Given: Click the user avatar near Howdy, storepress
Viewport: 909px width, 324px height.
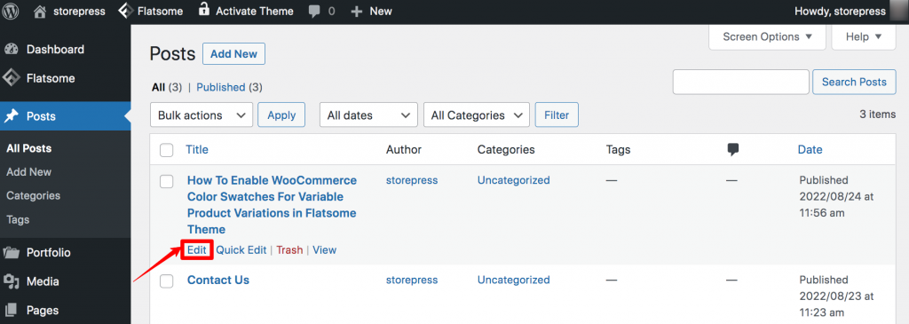Looking at the screenshot, I should (x=898, y=11).
